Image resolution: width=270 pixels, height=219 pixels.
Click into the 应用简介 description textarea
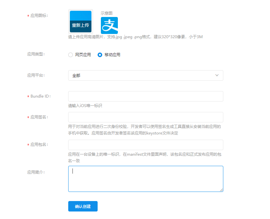[145, 179]
